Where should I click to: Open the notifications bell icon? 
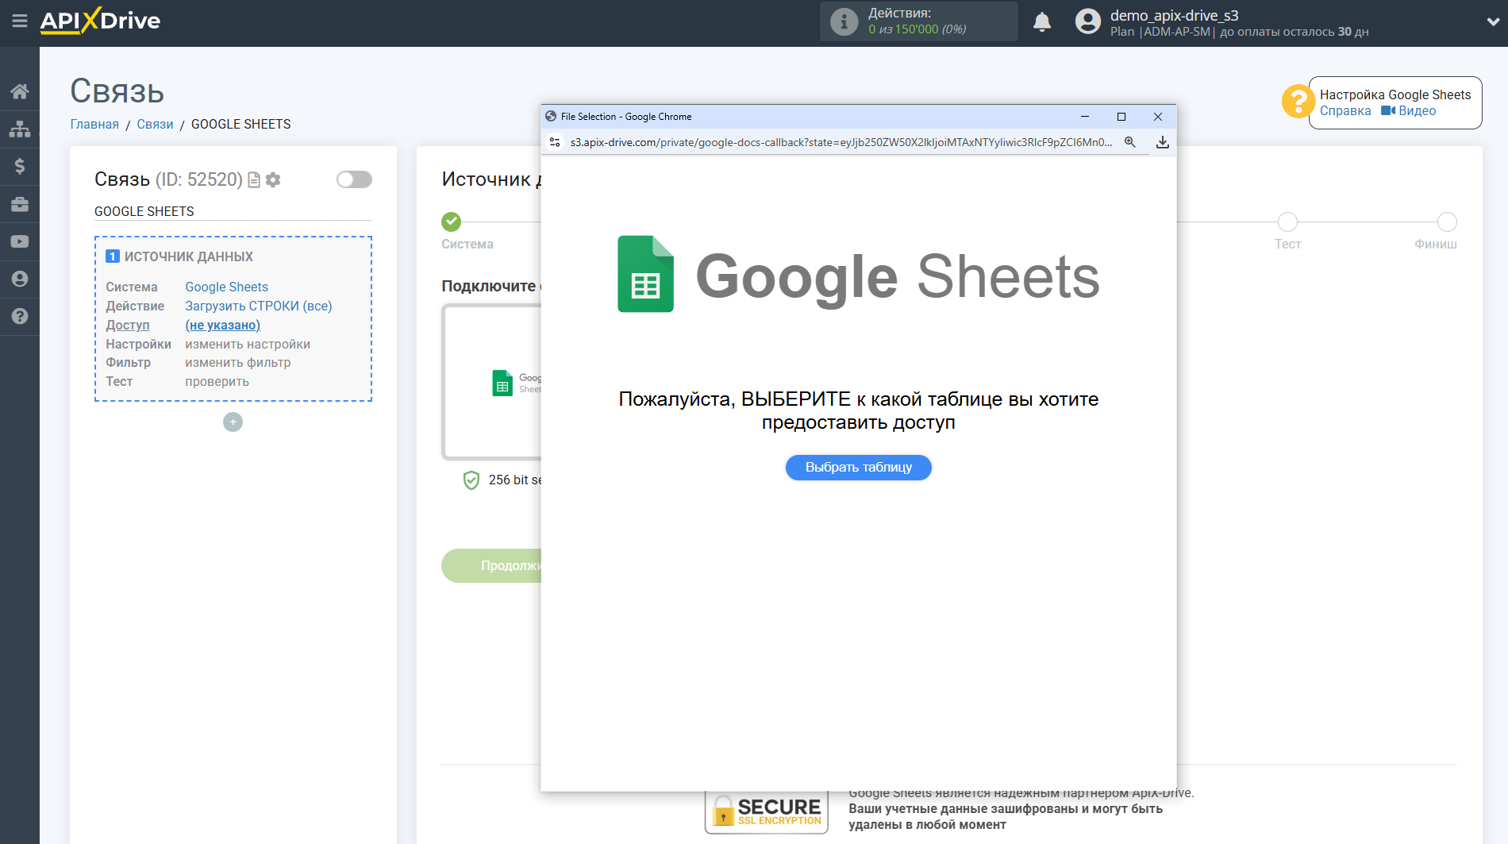(x=1042, y=21)
